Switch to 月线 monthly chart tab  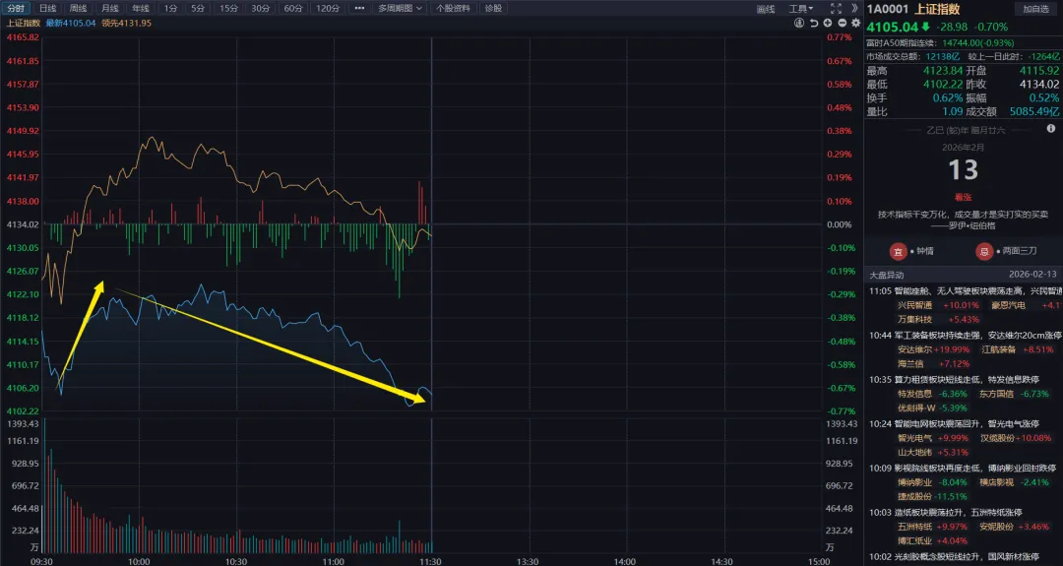tap(110, 8)
